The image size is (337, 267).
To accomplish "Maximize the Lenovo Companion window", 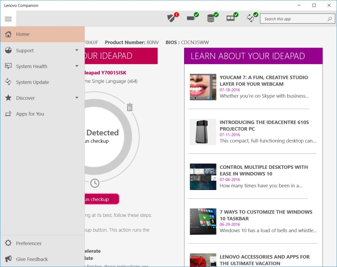I will (x=314, y=5).
